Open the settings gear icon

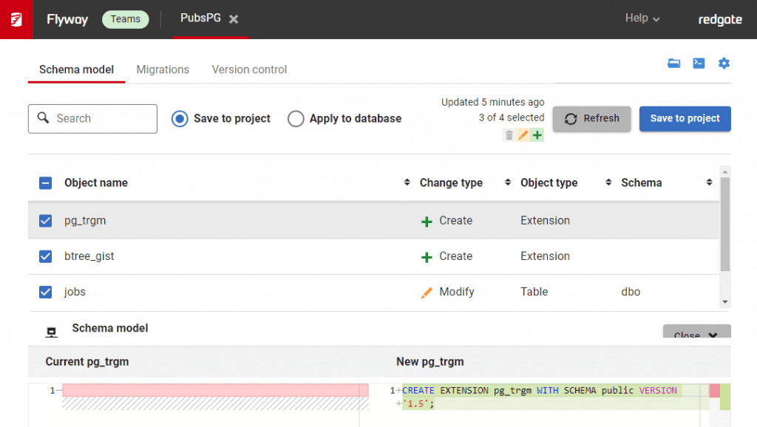724,64
